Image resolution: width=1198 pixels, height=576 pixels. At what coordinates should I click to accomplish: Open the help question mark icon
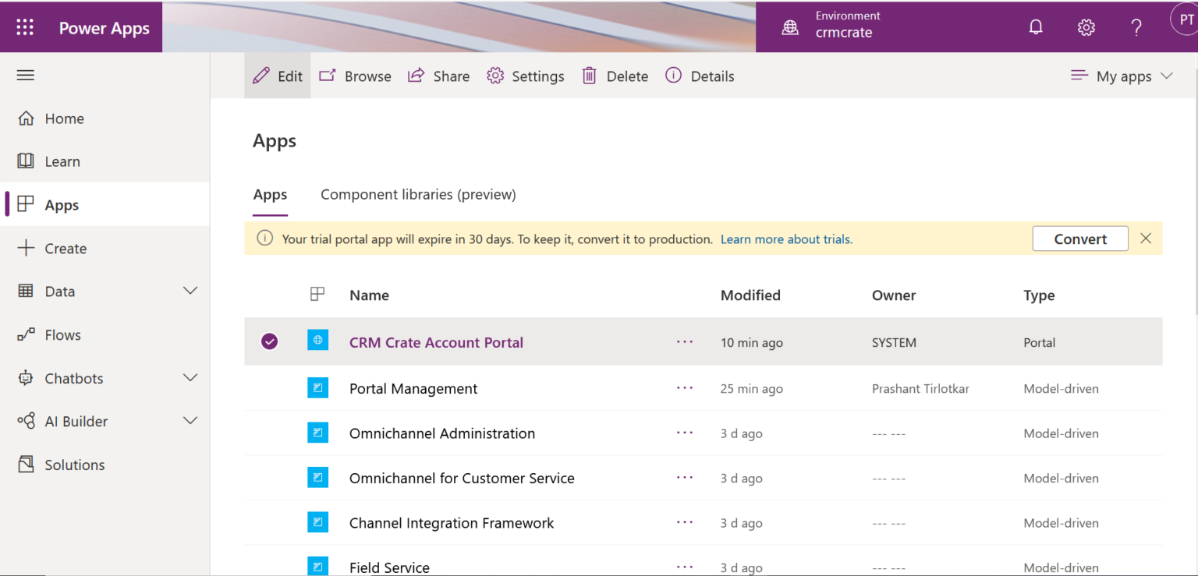[x=1136, y=27]
